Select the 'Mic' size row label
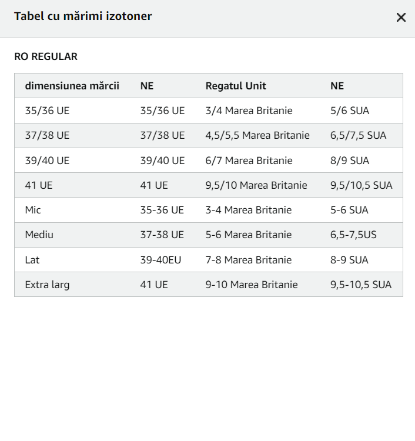This screenshot has width=415, height=441. point(33,210)
